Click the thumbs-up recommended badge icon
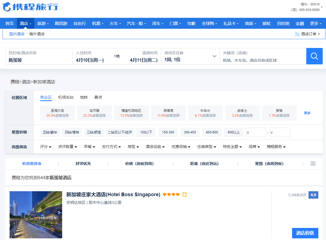 [x=184, y=195]
